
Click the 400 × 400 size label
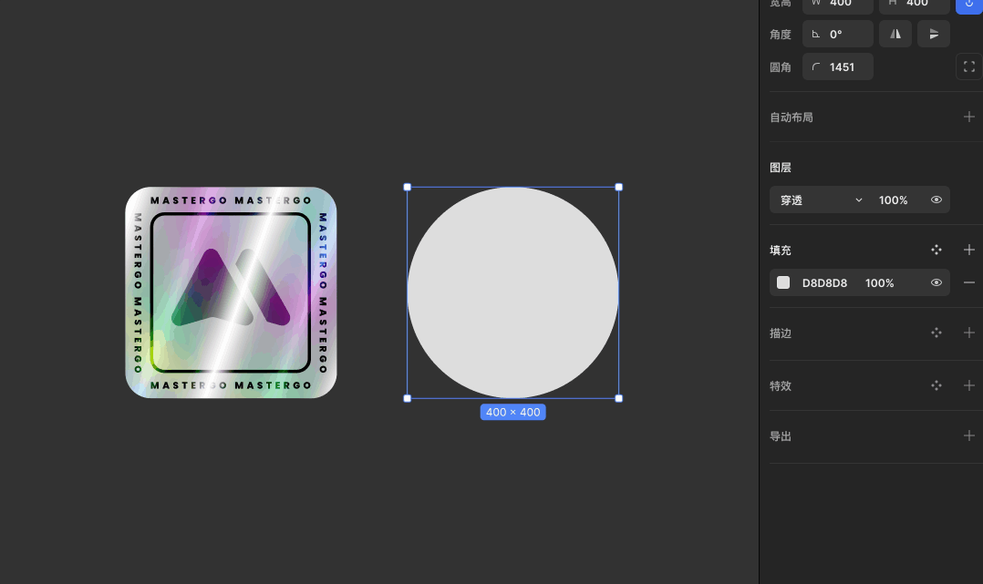(512, 413)
